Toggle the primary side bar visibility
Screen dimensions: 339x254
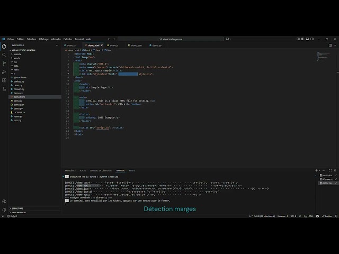point(302,39)
